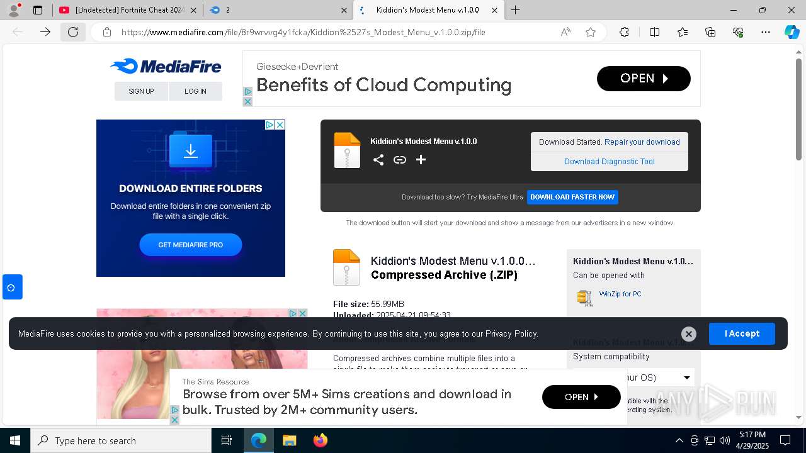Click the AdChoices icon on the Download Entire Folders ad
The image size is (806, 453).
click(x=270, y=125)
